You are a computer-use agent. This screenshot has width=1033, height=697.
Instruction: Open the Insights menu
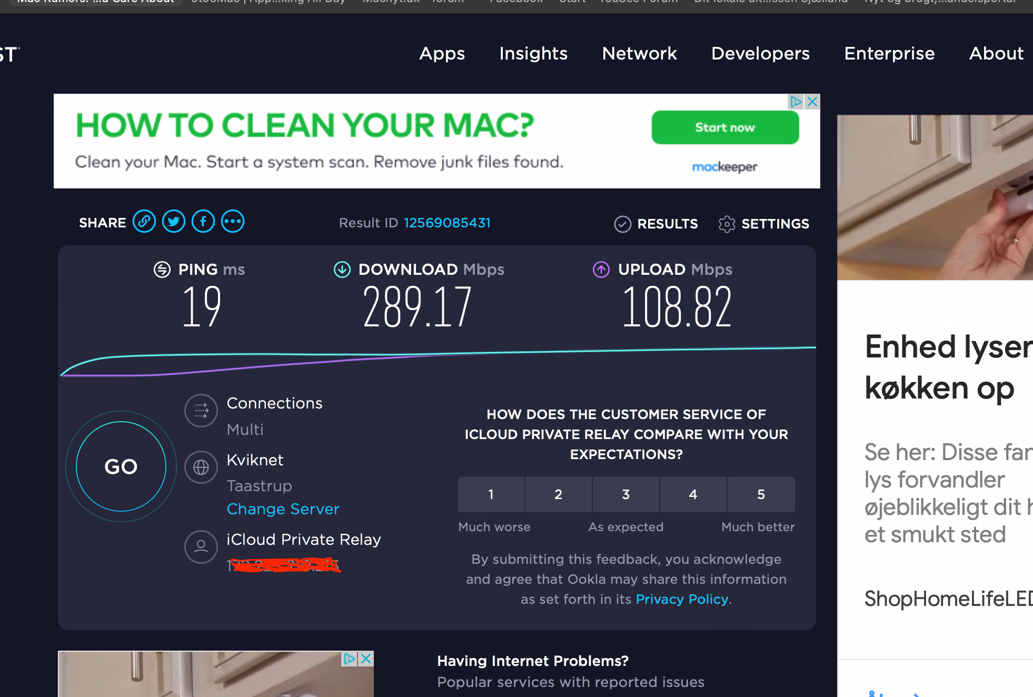[x=533, y=54]
